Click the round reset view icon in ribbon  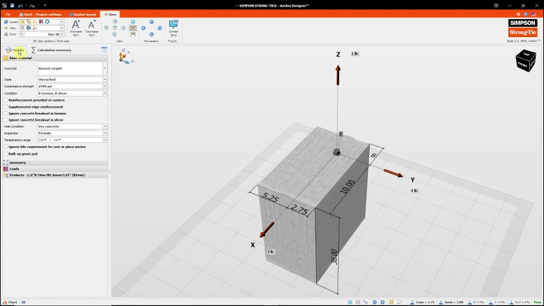[133, 22]
